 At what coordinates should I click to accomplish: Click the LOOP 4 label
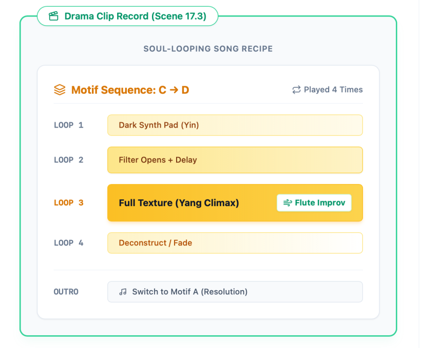pyautogui.click(x=69, y=243)
